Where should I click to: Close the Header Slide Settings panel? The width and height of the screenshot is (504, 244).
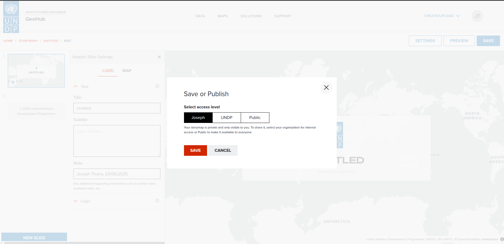[159, 57]
